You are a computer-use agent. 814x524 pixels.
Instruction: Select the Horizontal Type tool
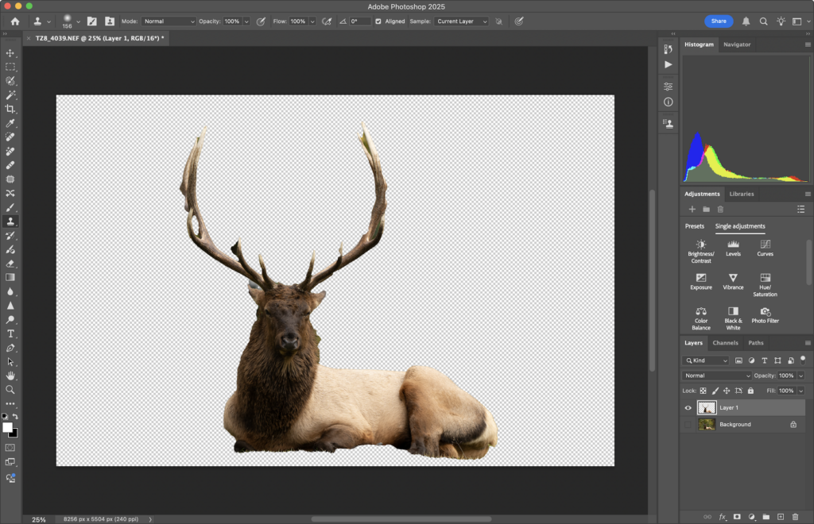[10, 333]
